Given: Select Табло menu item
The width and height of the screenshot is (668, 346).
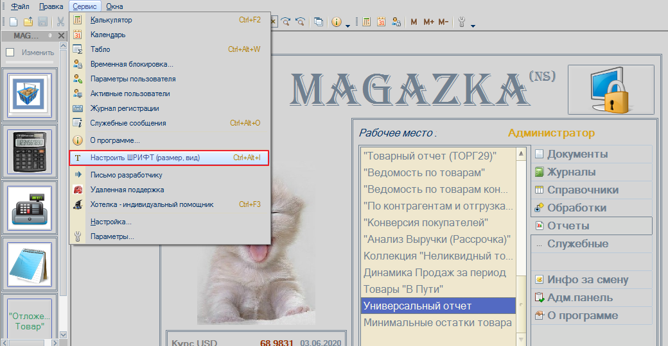Looking at the screenshot, I should coord(170,49).
